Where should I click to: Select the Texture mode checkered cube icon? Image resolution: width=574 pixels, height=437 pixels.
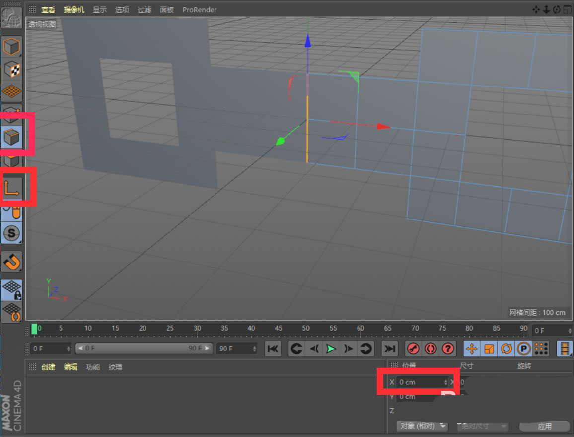click(11, 70)
